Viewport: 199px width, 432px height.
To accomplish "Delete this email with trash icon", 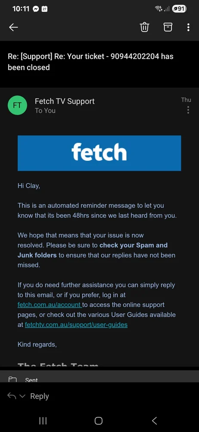I will [x=145, y=27].
